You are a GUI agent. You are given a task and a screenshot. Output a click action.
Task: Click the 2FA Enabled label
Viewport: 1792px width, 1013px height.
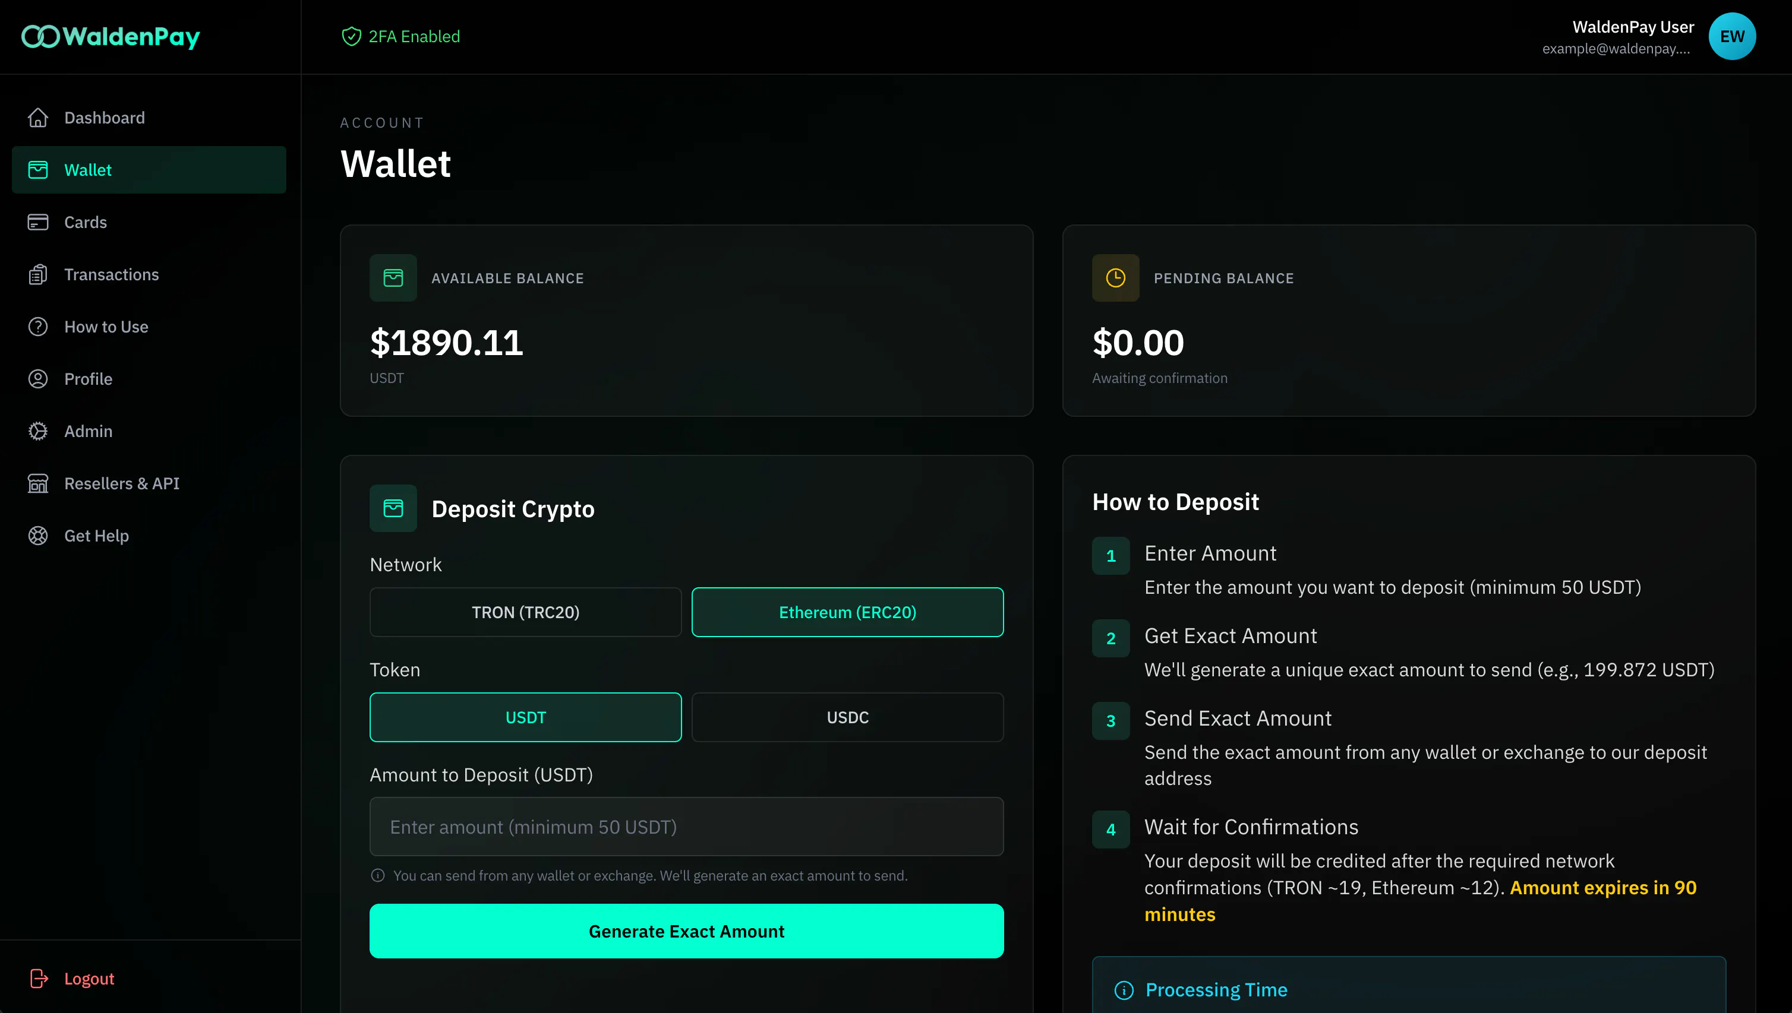pyautogui.click(x=414, y=36)
